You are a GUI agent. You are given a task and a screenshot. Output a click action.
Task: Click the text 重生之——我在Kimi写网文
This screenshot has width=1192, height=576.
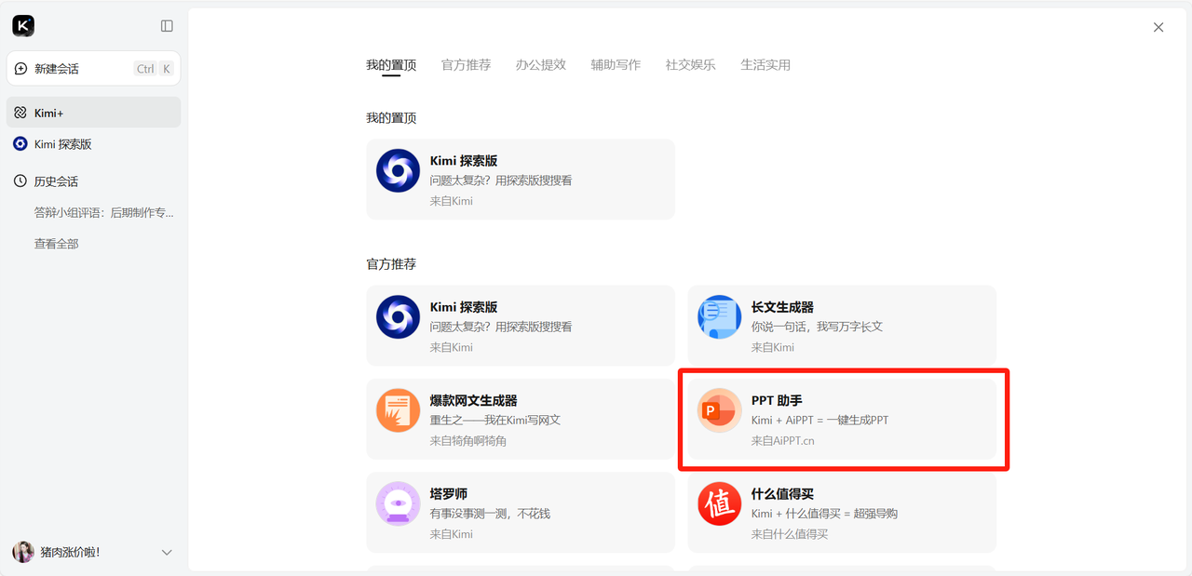pos(495,420)
